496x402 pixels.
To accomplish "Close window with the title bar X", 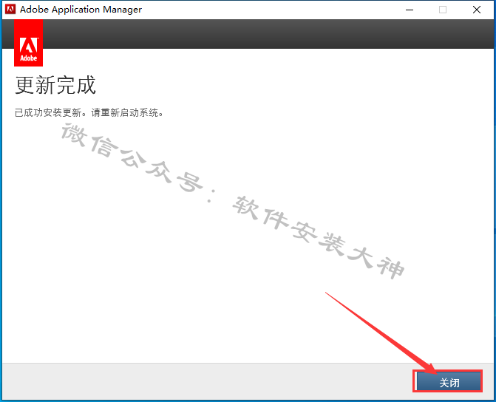I will [x=477, y=10].
